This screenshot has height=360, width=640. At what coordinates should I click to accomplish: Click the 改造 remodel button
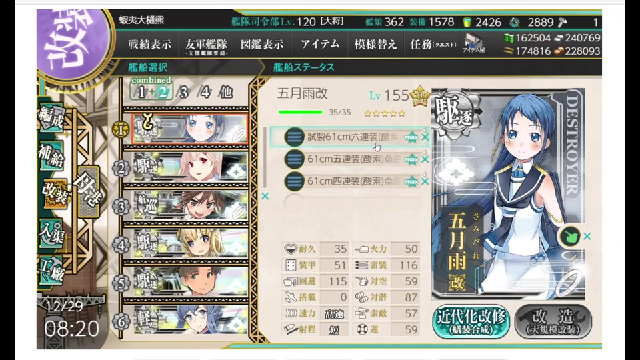tap(553, 321)
